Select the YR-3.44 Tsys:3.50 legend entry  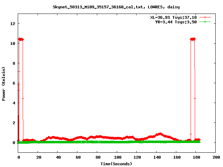[x=176, y=22]
